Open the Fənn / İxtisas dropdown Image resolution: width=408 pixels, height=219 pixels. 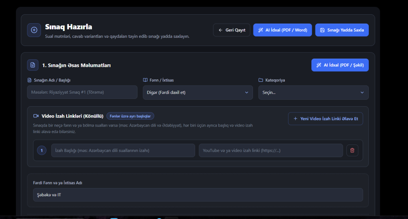click(198, 92)
